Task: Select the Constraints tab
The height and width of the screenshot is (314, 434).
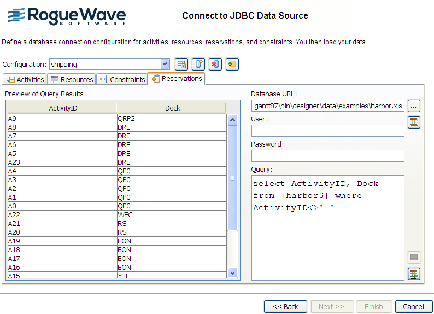Action: 122,79
